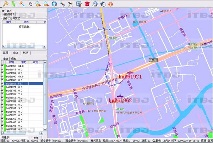The height and width of the screenshot is (143, 213).
Task: Click the 反选 invert selection button
Action: point(13,58)
